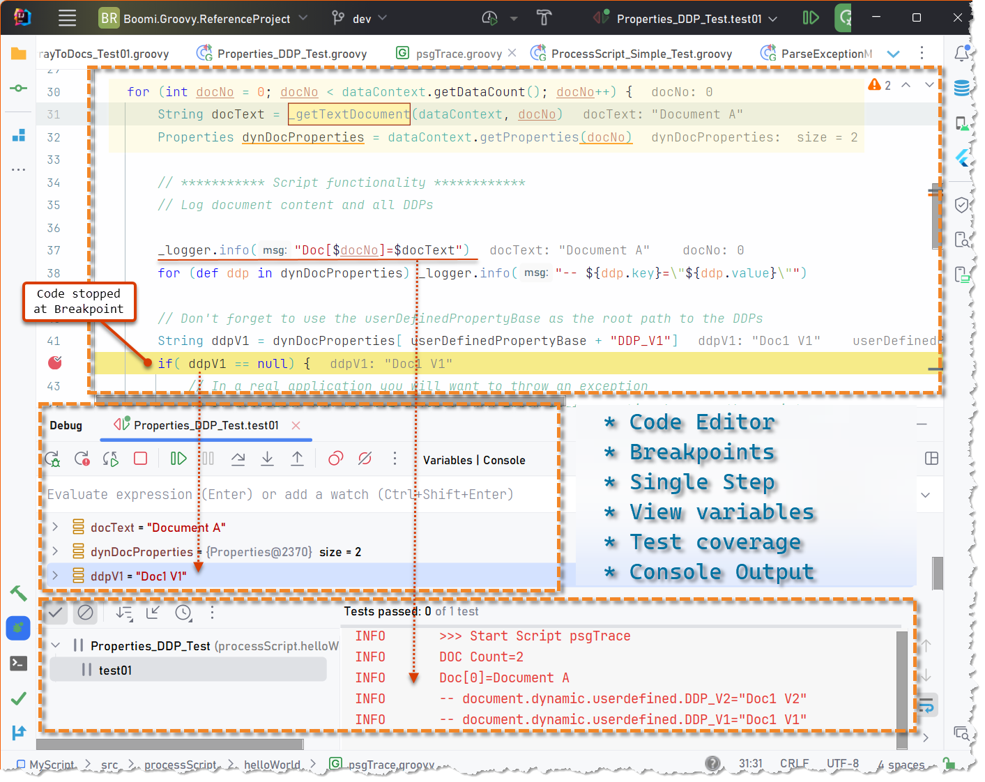Expand the docText variable
This screenshot has height=782, width=985.
click(x=55, y=527)
